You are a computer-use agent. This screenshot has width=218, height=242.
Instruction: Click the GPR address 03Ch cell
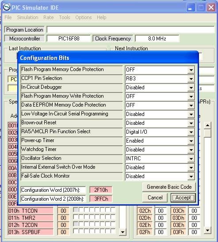point(178,211)
